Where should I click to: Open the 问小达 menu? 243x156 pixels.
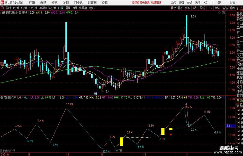click(x=78, y=3)
